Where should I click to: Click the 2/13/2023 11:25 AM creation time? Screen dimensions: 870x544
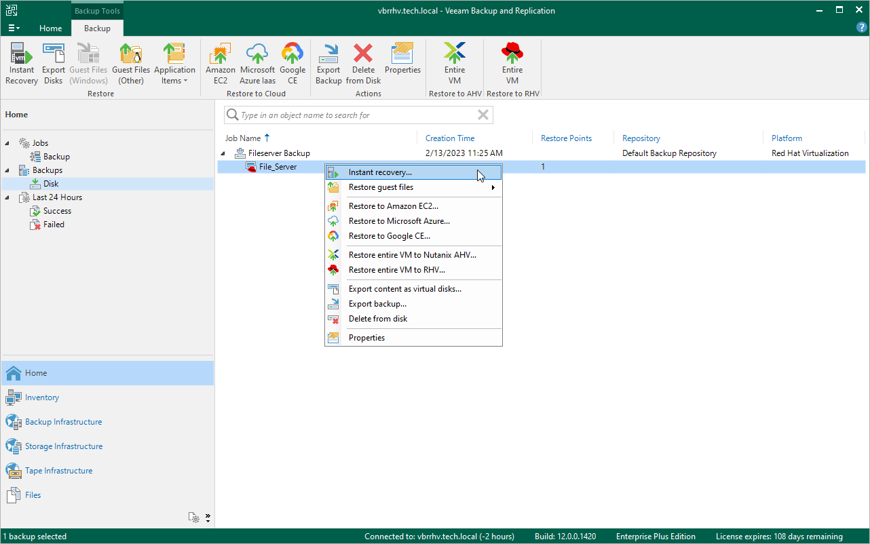tap(464, 153)
